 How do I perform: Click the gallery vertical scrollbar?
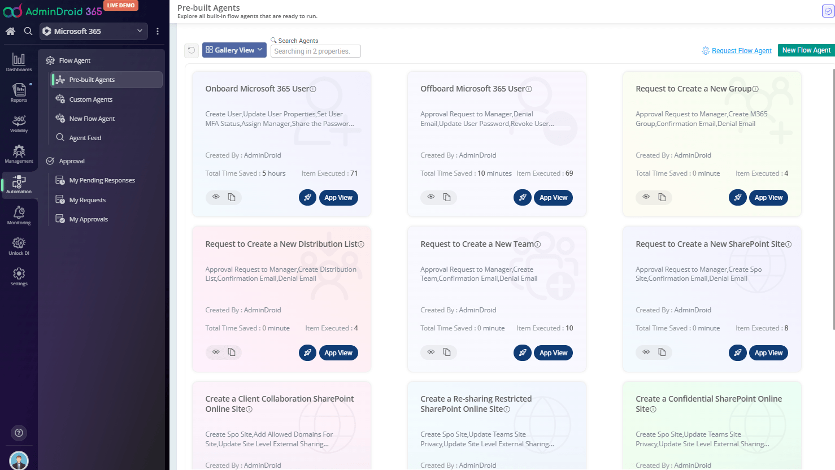click(x=833, y=199)
